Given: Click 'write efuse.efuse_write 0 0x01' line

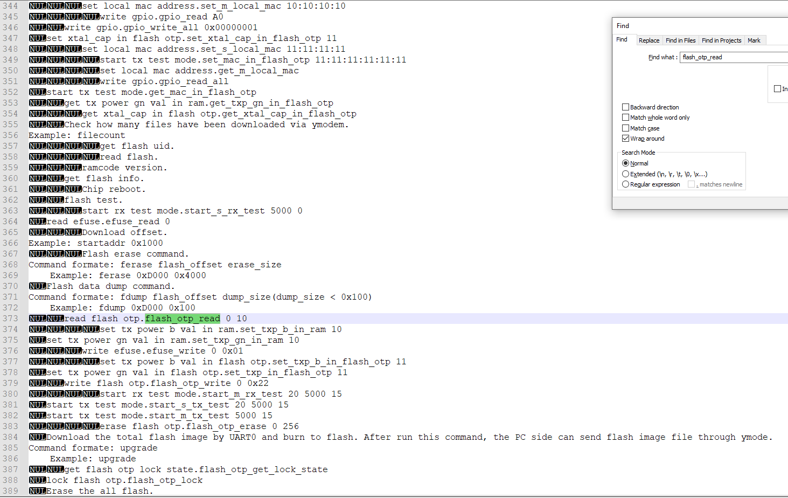Looking at the screenshot, I should point(163,351).
